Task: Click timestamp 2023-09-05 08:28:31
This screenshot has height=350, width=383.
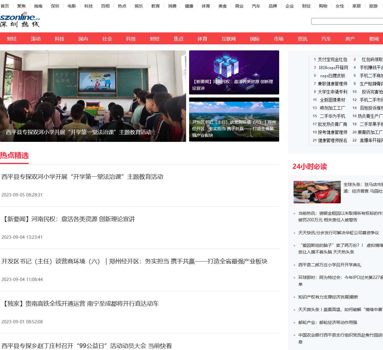Action: (x=22, y=195)
